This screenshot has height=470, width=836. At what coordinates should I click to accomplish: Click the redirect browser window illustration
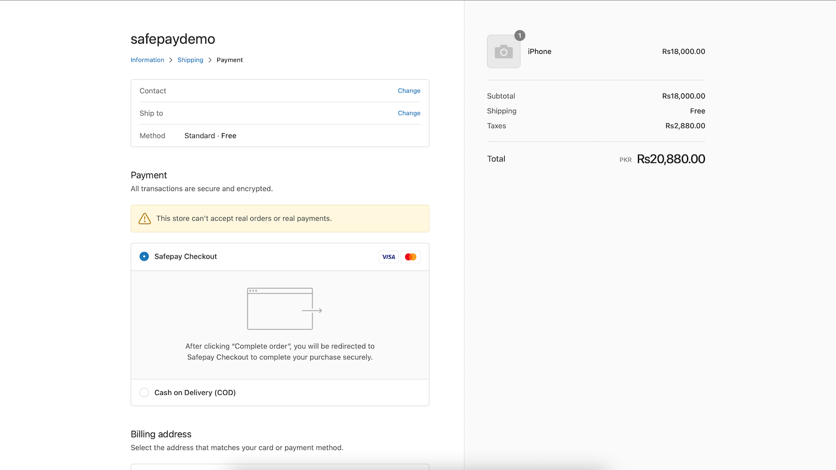pyautogui.click(x=284, y=309)
